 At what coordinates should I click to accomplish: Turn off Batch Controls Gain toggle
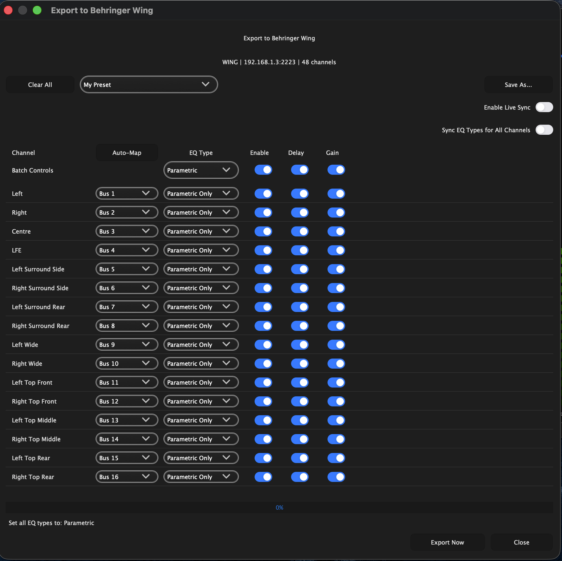pos(336,170)
